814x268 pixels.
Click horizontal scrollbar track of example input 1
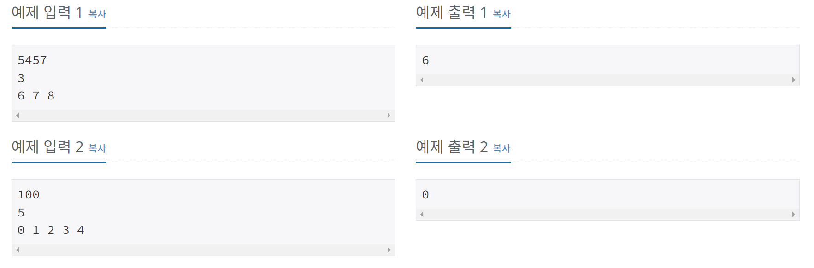(x=203, y=116)
